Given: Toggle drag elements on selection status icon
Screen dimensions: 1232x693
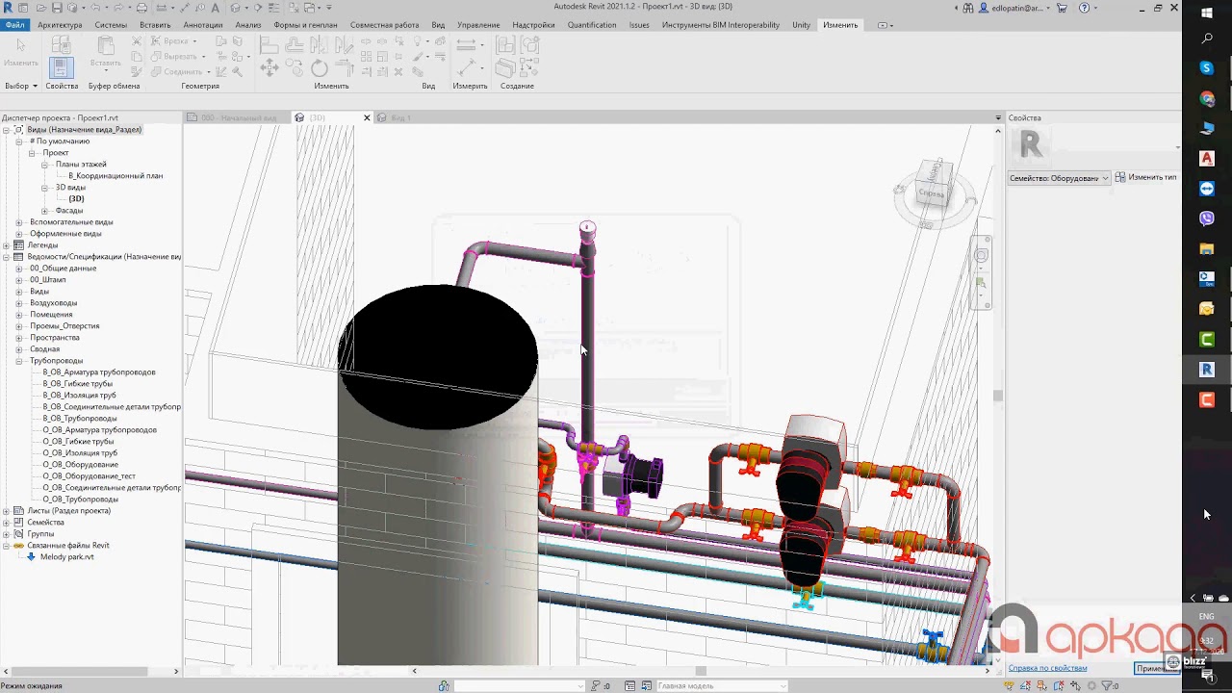Looking at the screenshot, I should click(x=1075, y=686).
